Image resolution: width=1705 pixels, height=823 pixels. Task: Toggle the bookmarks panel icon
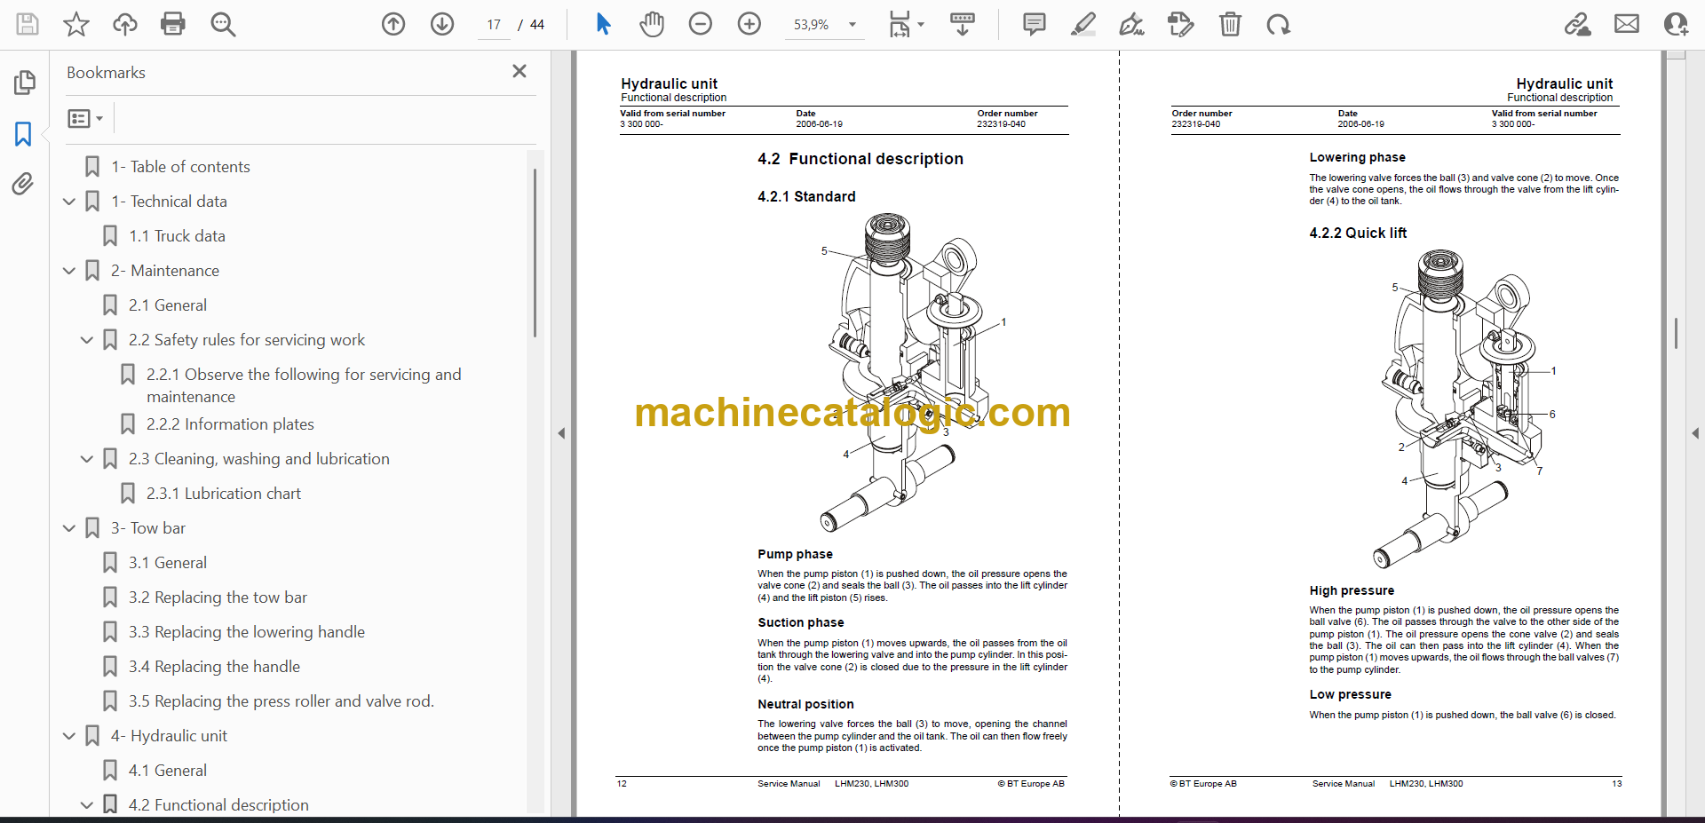(23, 134)
